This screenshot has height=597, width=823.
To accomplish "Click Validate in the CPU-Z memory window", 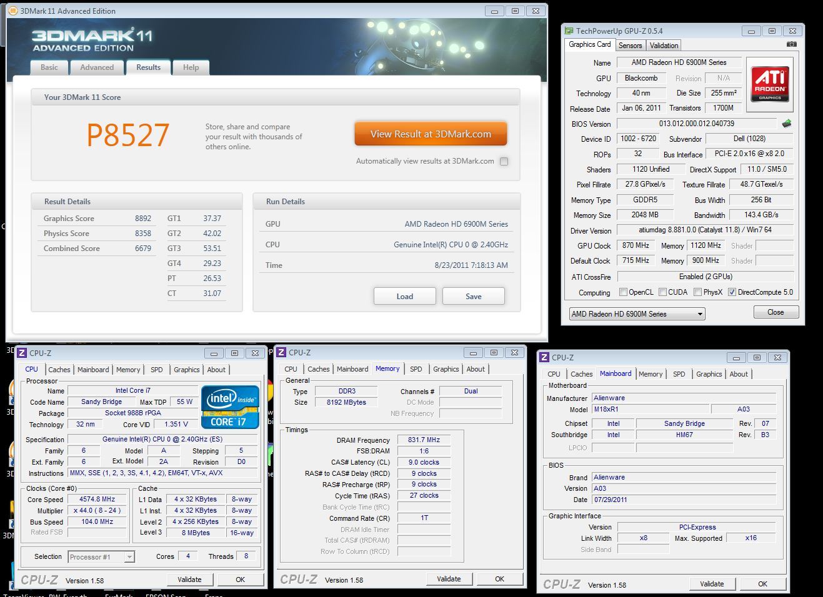I will (x=449, y=579).
